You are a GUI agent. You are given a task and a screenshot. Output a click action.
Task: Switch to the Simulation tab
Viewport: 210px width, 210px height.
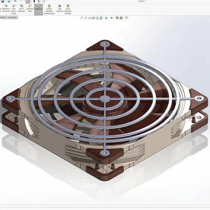pyautogui.click(x=13, y=17)
